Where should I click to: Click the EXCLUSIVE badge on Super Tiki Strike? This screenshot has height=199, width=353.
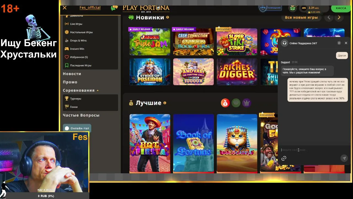pos(223,29)
